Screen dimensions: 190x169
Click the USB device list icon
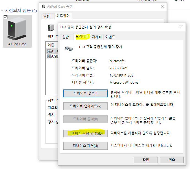pos(49,56)
